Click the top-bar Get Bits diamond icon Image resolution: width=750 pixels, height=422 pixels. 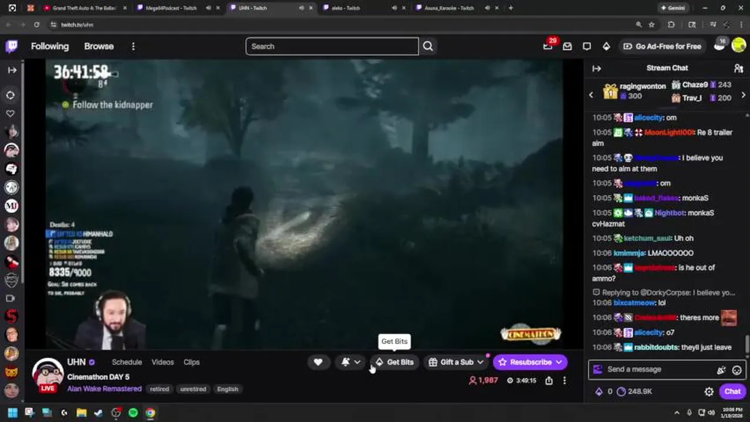point(606,46)
